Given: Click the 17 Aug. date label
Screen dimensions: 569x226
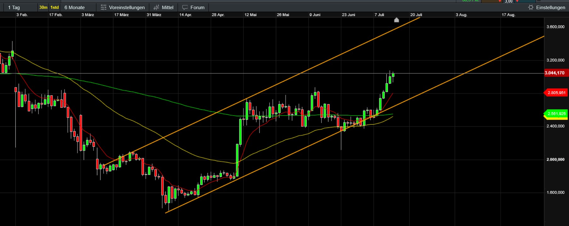Looking at the screenshot, I should pos(508,15).
